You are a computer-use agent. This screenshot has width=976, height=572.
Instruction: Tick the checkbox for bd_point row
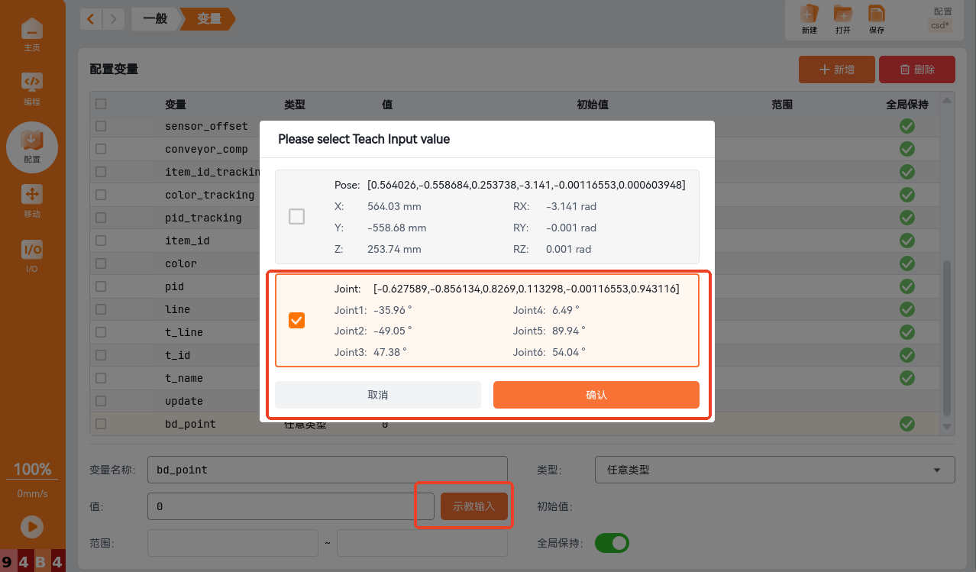(101, 424)
